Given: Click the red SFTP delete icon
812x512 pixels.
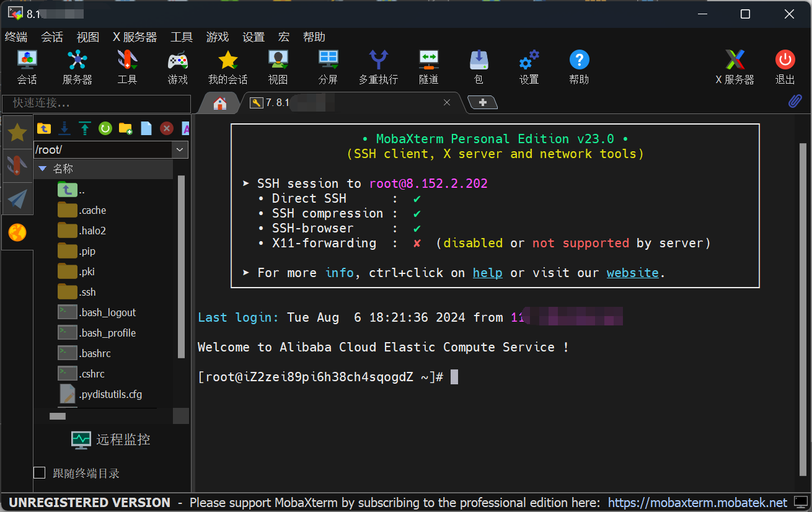Looking at the screenshot, I should [x=166, y=128].
